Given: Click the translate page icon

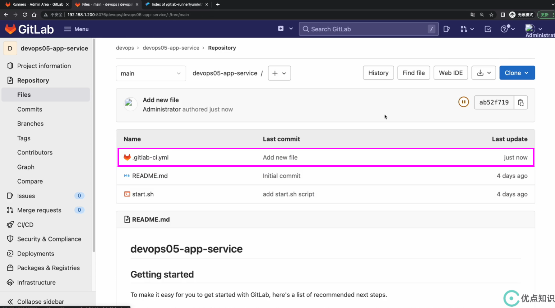Looking at the screenshot, I should [473, 15].
